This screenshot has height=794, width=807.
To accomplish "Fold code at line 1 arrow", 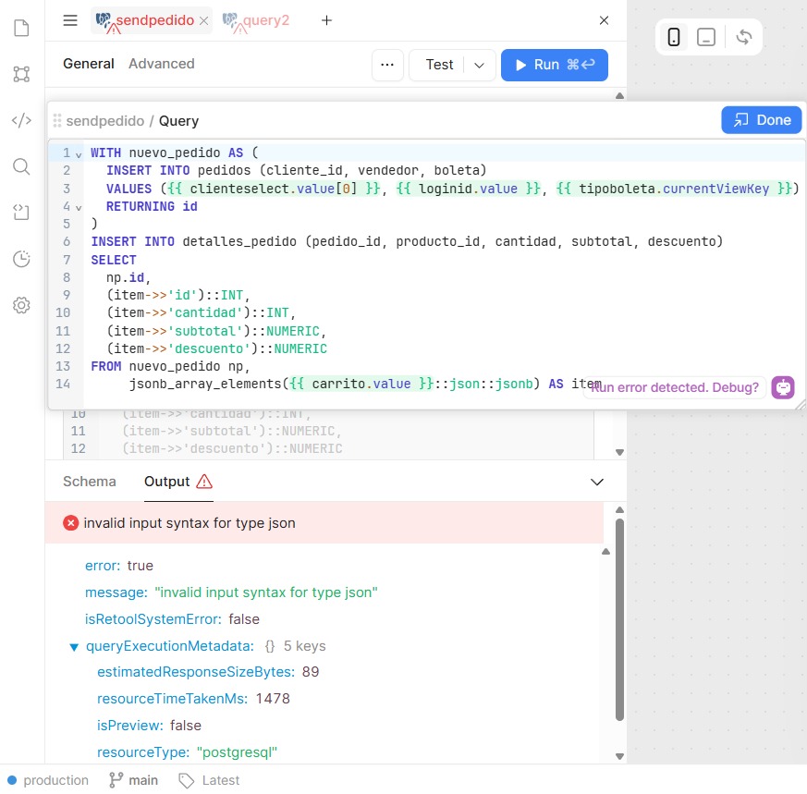I will coord(79,153).
